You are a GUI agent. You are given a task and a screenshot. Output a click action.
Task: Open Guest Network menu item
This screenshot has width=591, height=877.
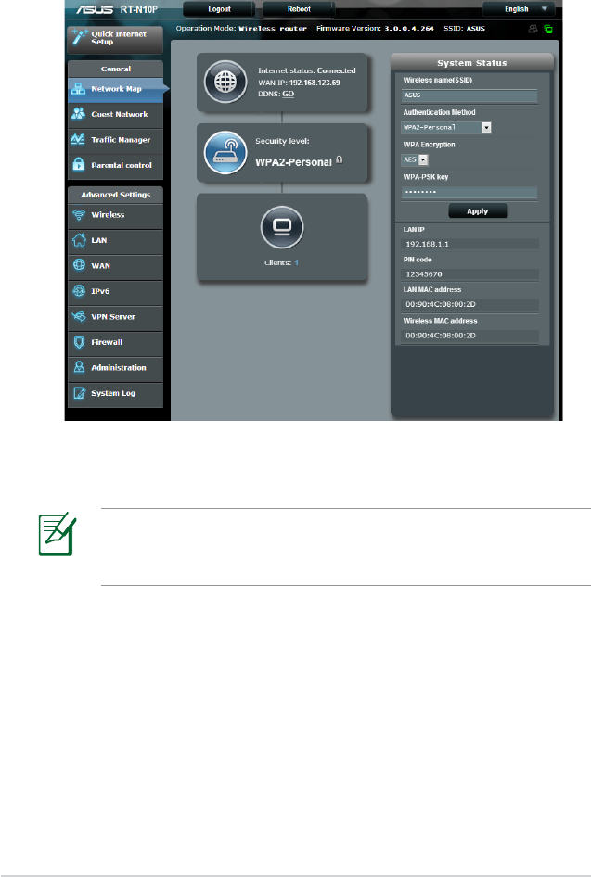(x=116, y=114)
